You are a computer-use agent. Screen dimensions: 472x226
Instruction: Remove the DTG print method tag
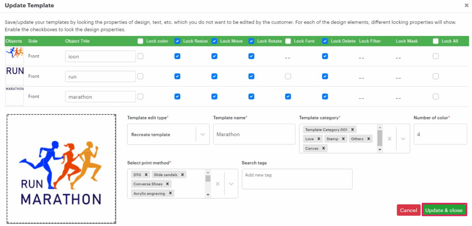pos(146,175)
